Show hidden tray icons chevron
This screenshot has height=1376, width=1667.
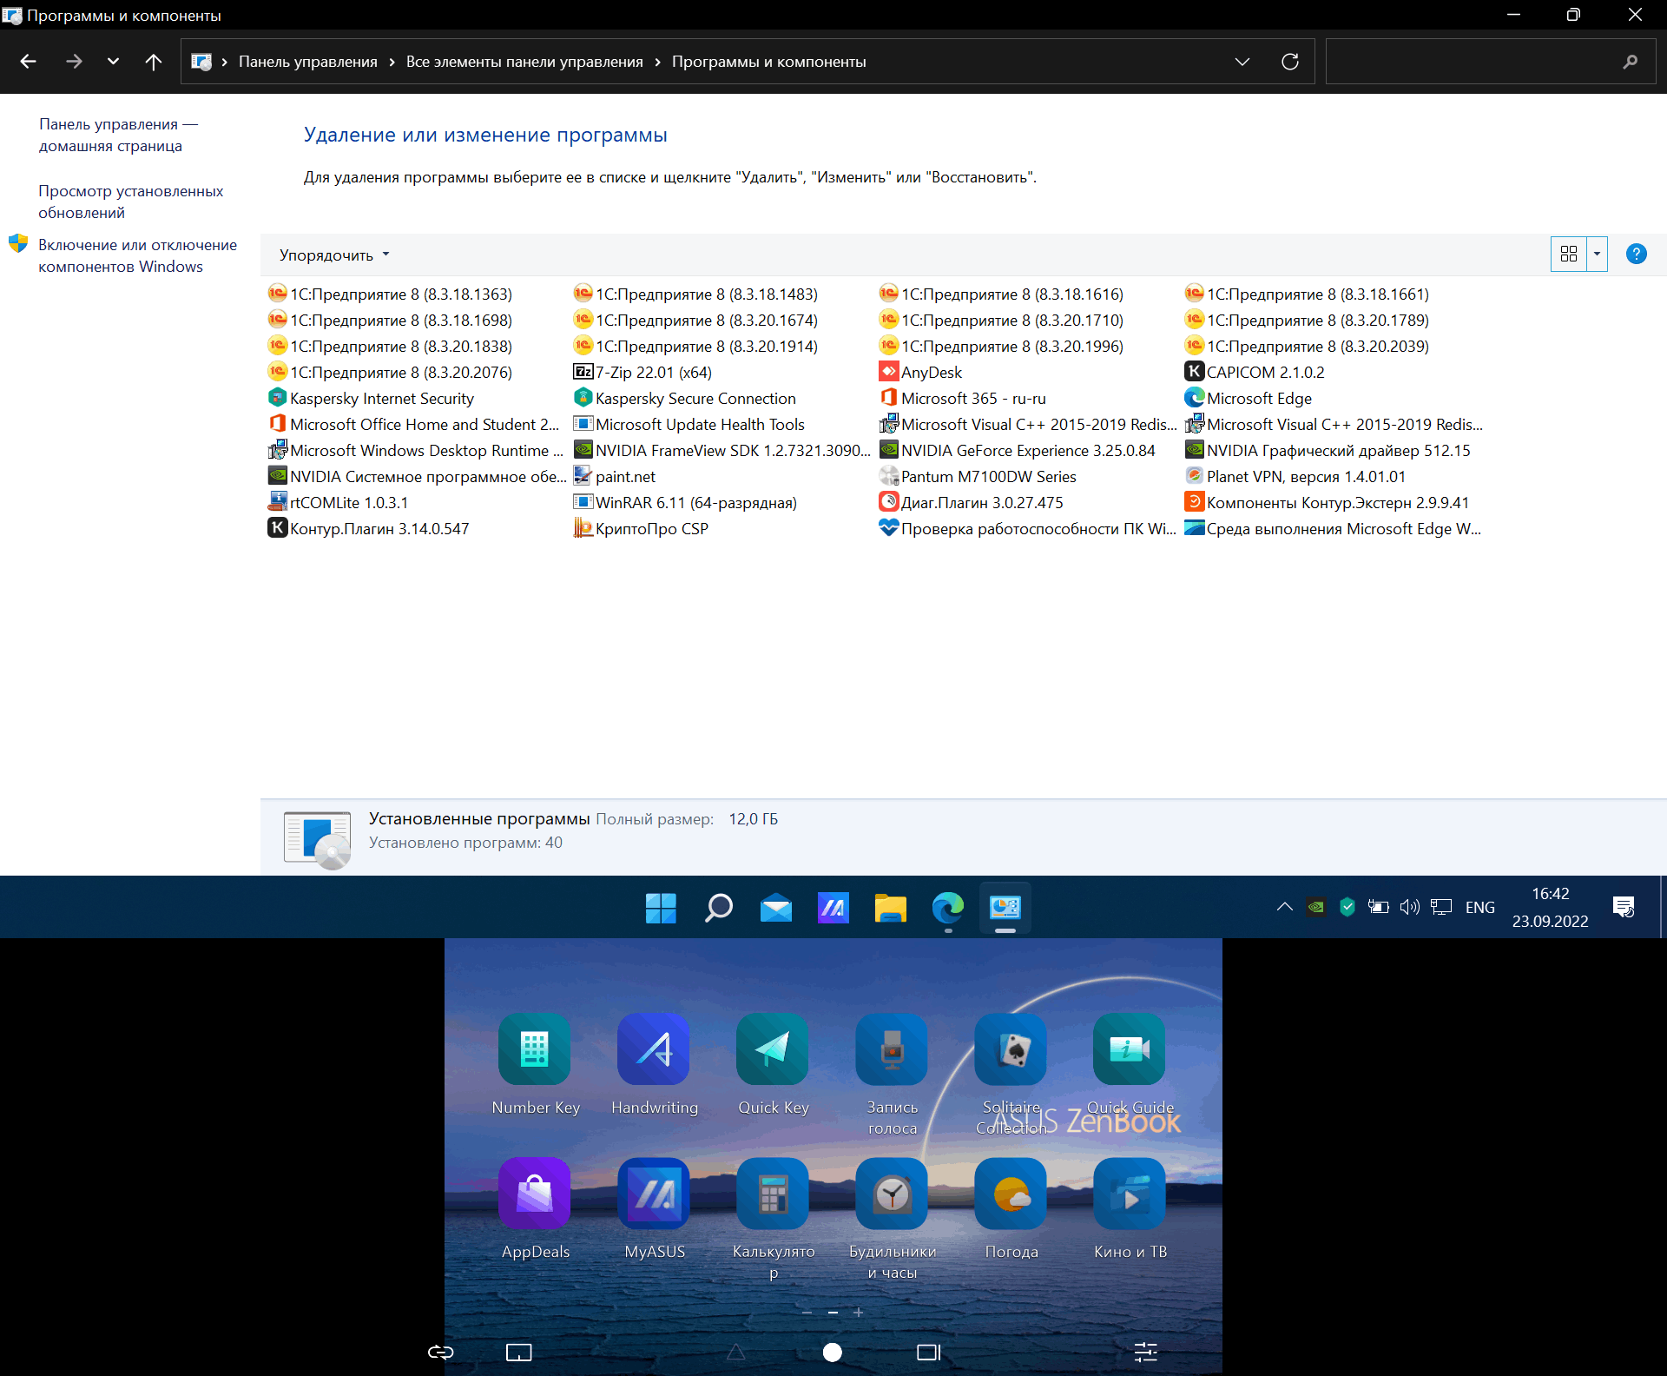(1284, 907)
